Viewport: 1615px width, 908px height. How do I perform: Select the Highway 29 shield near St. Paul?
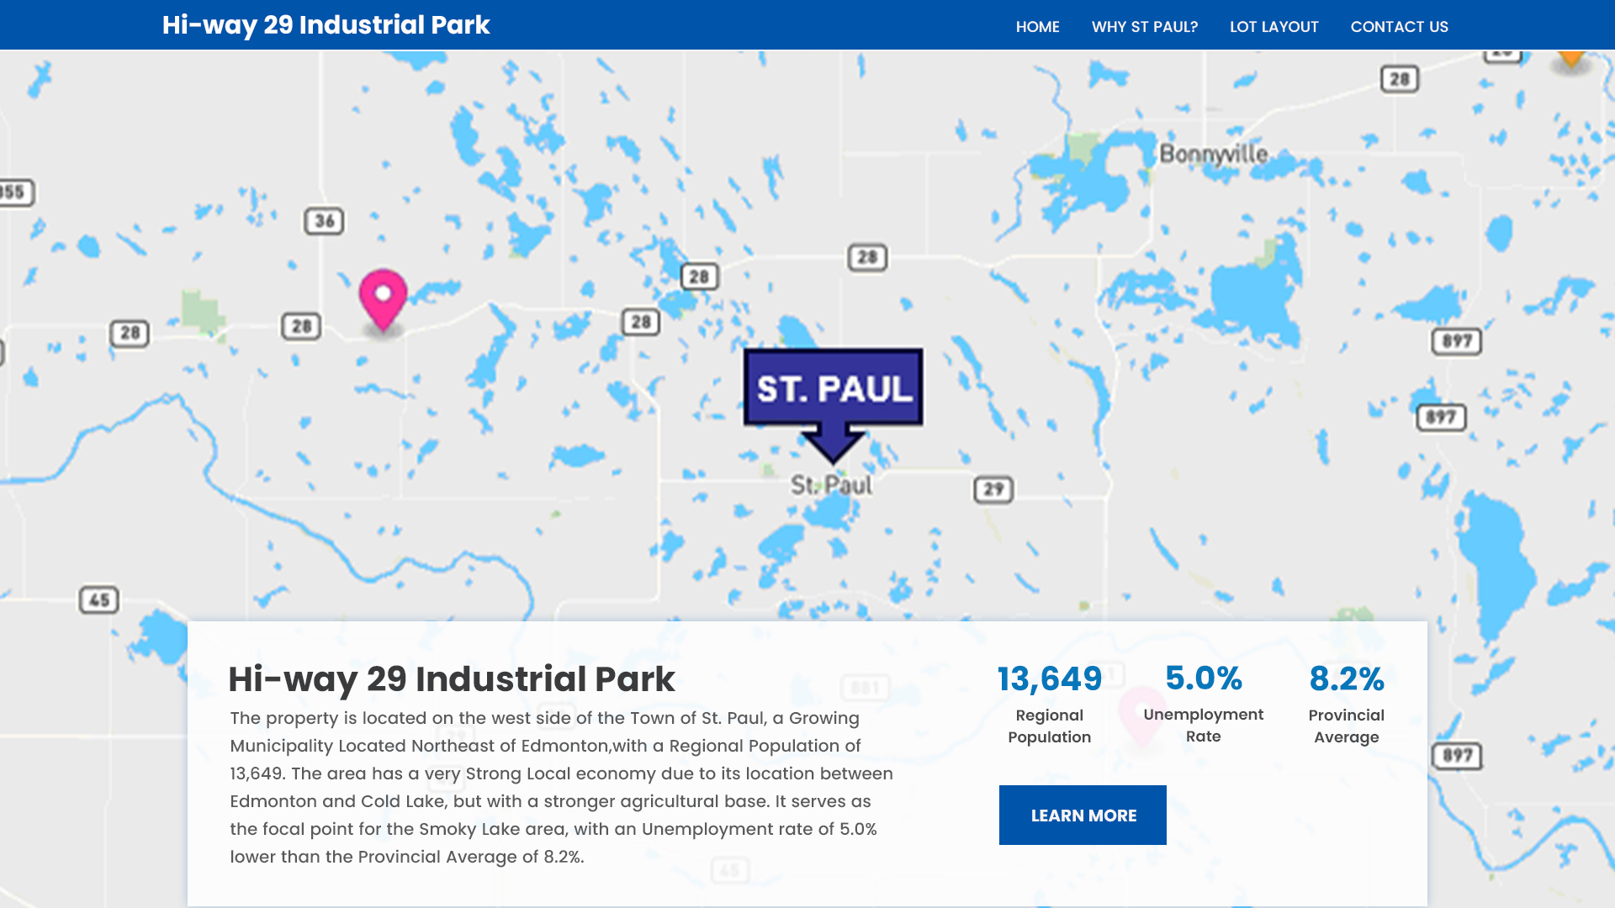pos(993,488)
